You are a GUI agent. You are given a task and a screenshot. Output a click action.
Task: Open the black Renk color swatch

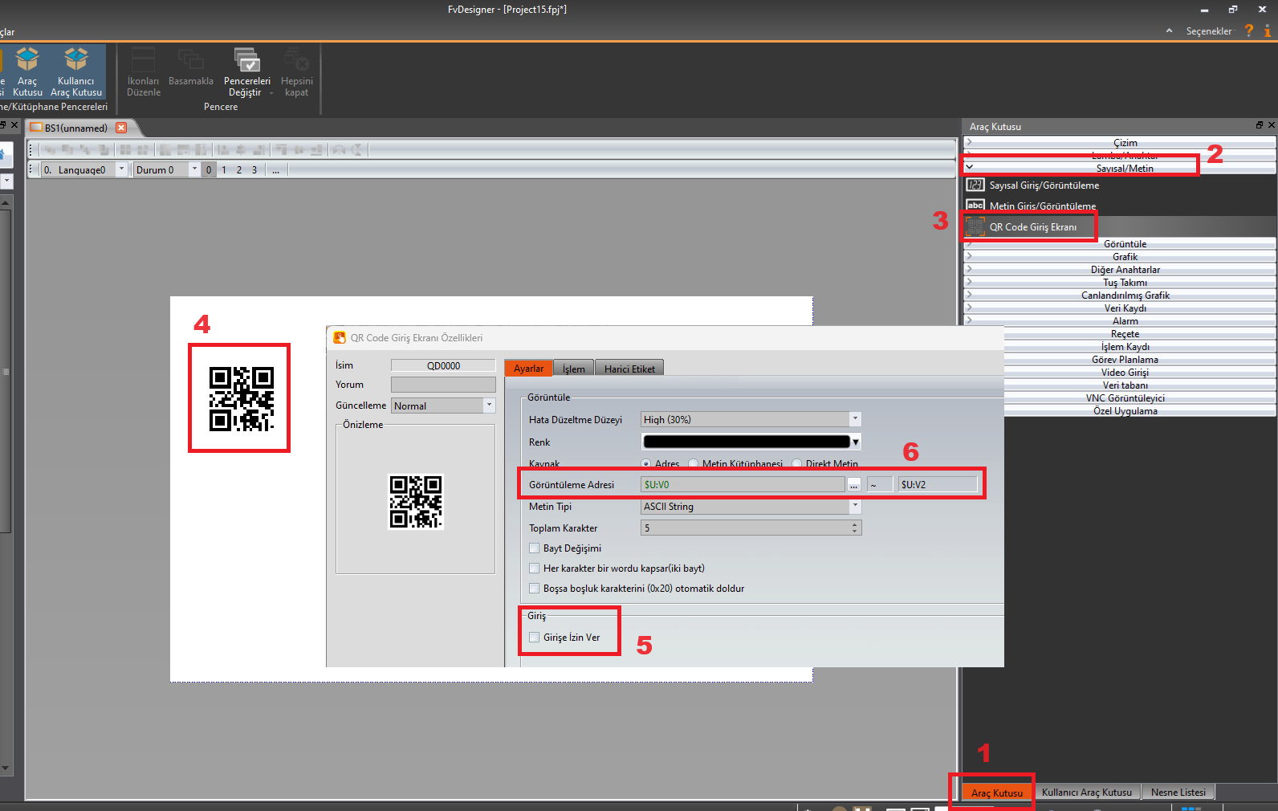747,442
